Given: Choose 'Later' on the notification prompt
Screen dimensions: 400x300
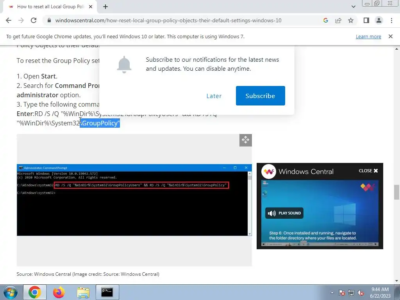Looking at the screenshot, I should 214,96.
